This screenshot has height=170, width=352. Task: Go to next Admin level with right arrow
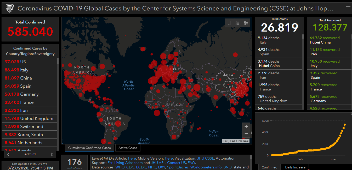point(52,154)
